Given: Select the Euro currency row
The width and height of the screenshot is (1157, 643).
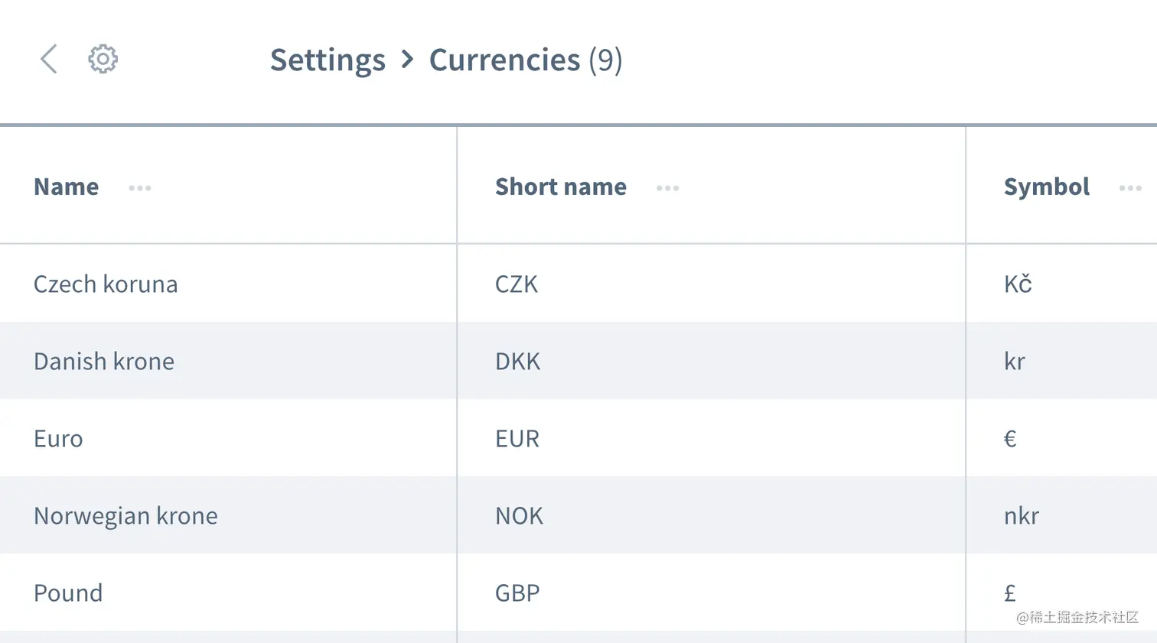Looking at the screenshot, I should click(x=58, y=439).
